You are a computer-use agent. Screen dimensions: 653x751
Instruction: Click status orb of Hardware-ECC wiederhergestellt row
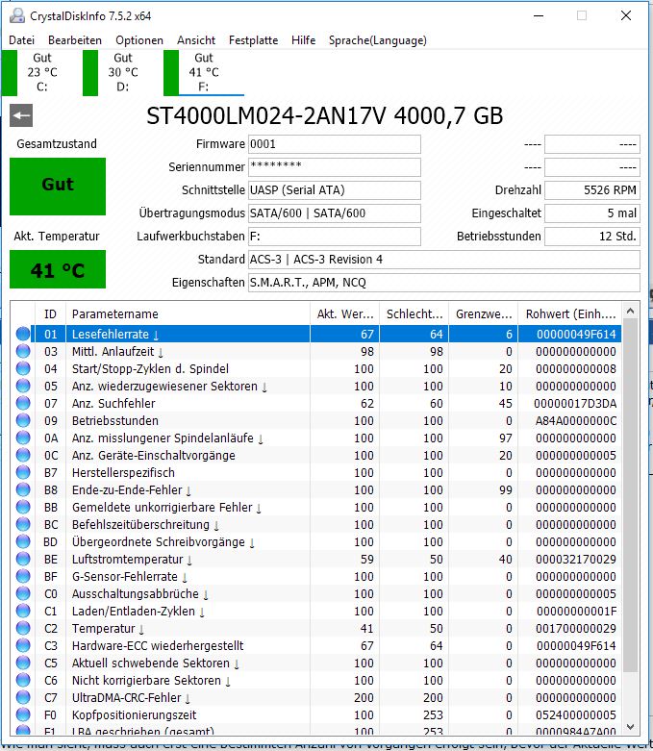pyautogui.click(x=22, y=645)
